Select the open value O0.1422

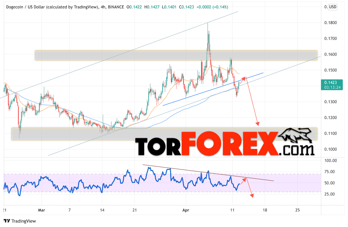coord(134,7)
